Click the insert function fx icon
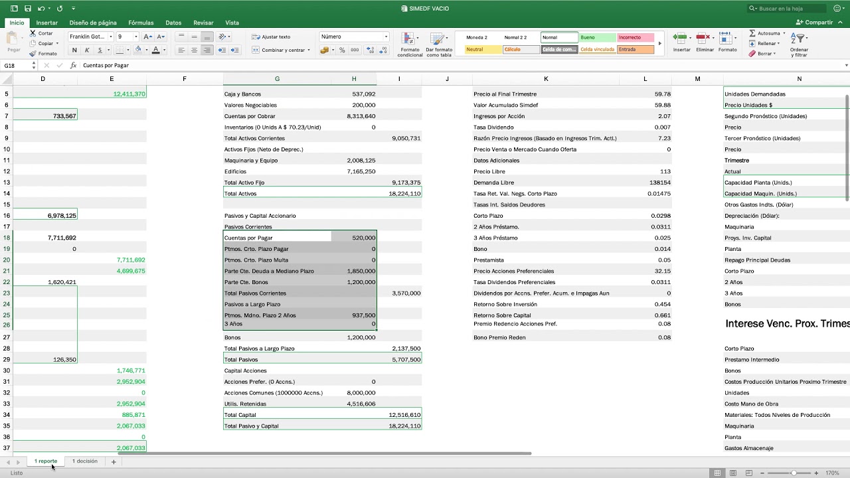Screen dimensions: 850x478 [73, 65]
